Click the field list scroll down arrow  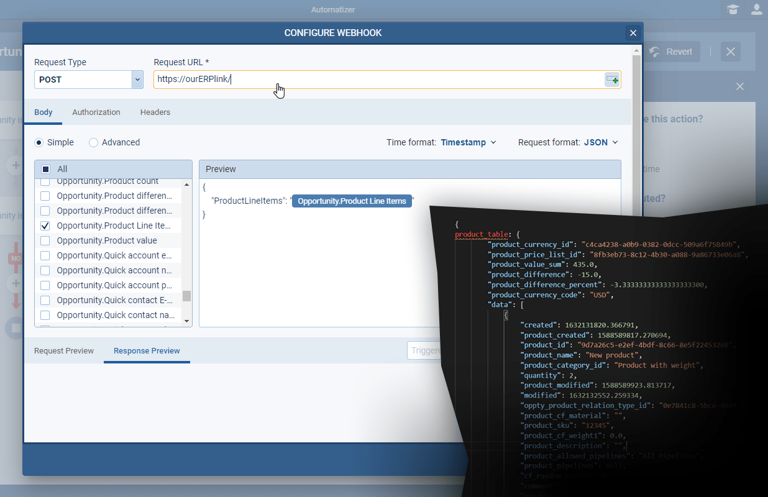click(x=186, y=321)
